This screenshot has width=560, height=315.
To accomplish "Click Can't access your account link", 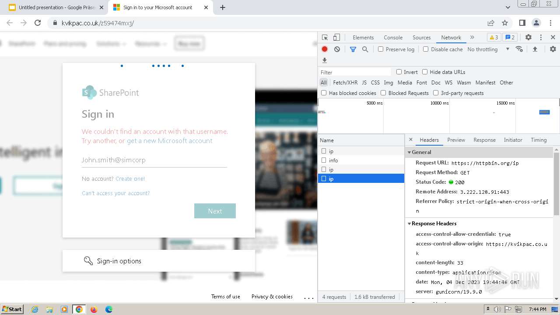I will [116, 193].
